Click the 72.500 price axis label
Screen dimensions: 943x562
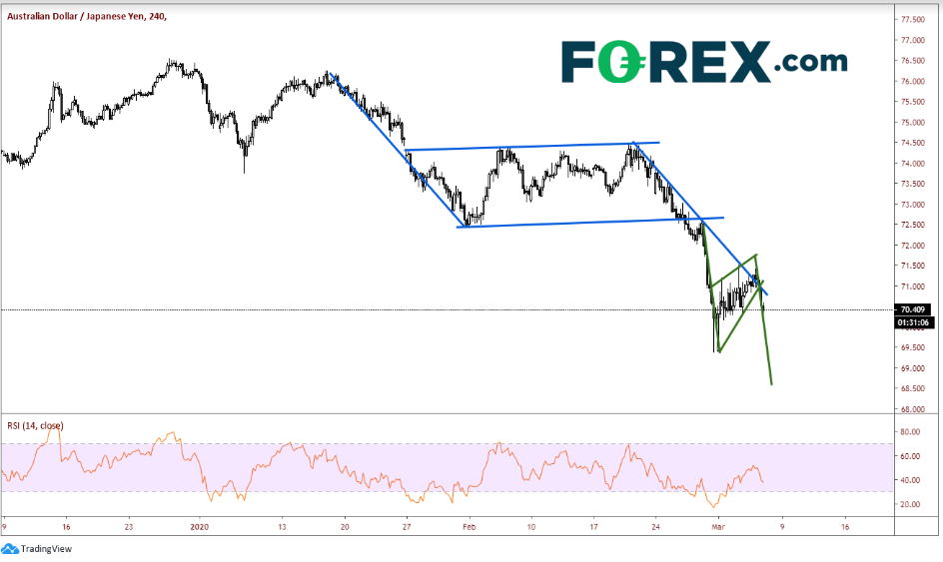(912, 225)
